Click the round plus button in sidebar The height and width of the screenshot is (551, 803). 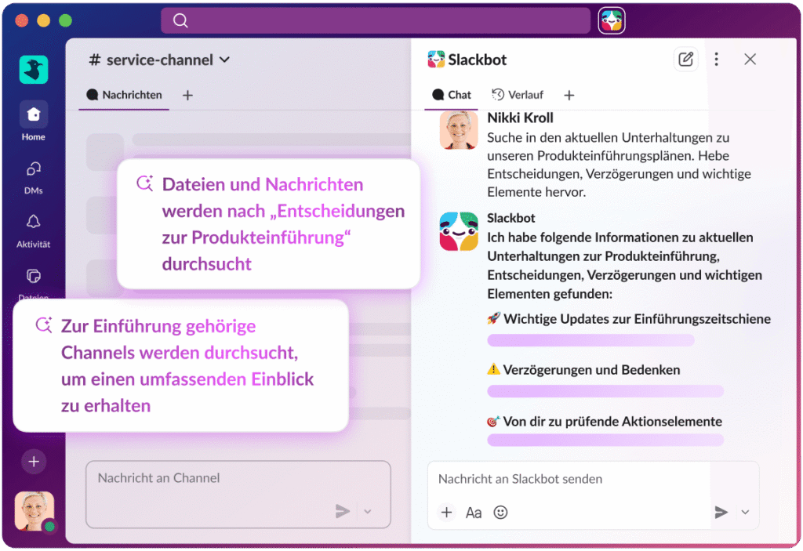pos(34,462)
